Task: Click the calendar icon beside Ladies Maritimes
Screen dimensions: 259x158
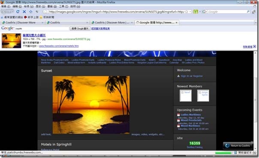Action: (x=178, y=115)
